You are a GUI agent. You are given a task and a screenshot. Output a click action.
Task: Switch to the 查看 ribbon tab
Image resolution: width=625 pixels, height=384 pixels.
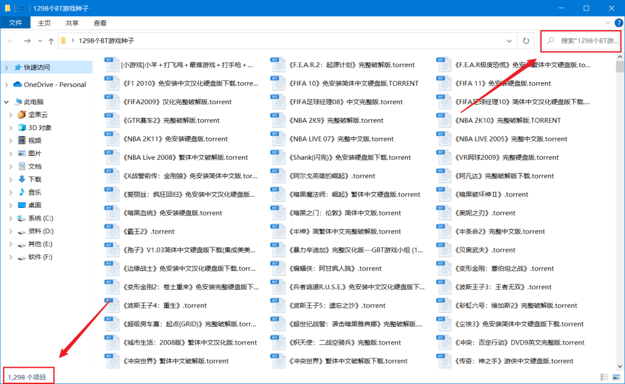(x=100, y=23)
